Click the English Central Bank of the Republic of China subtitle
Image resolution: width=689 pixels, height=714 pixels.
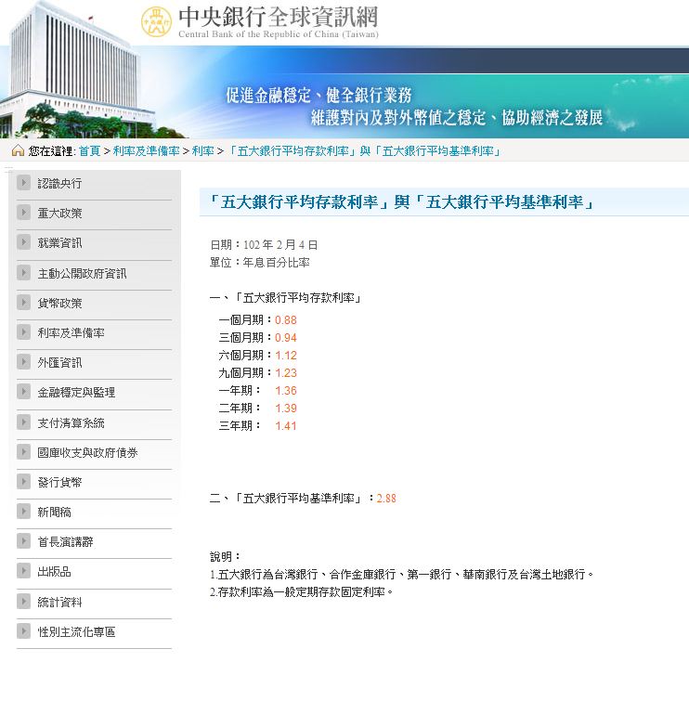point(279,34)
